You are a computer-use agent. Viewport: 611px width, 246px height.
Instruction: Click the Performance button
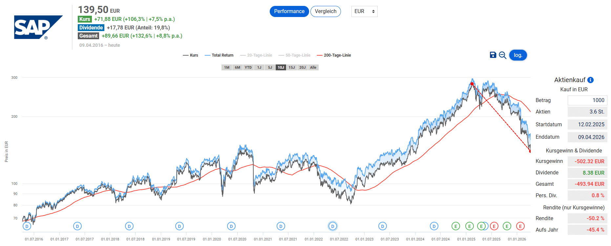(x=289, y=11)
